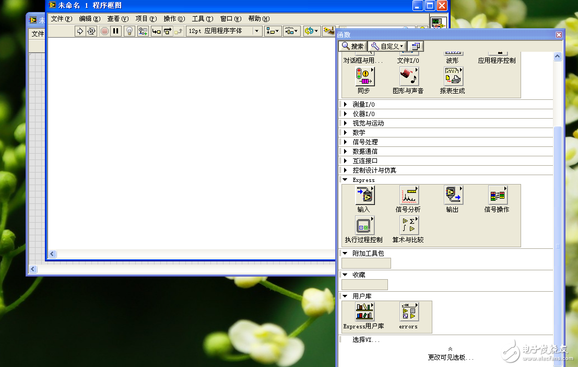Open the 查看(V) menu
The width and height of the screenshot is (578, 367).
point(118,19)
